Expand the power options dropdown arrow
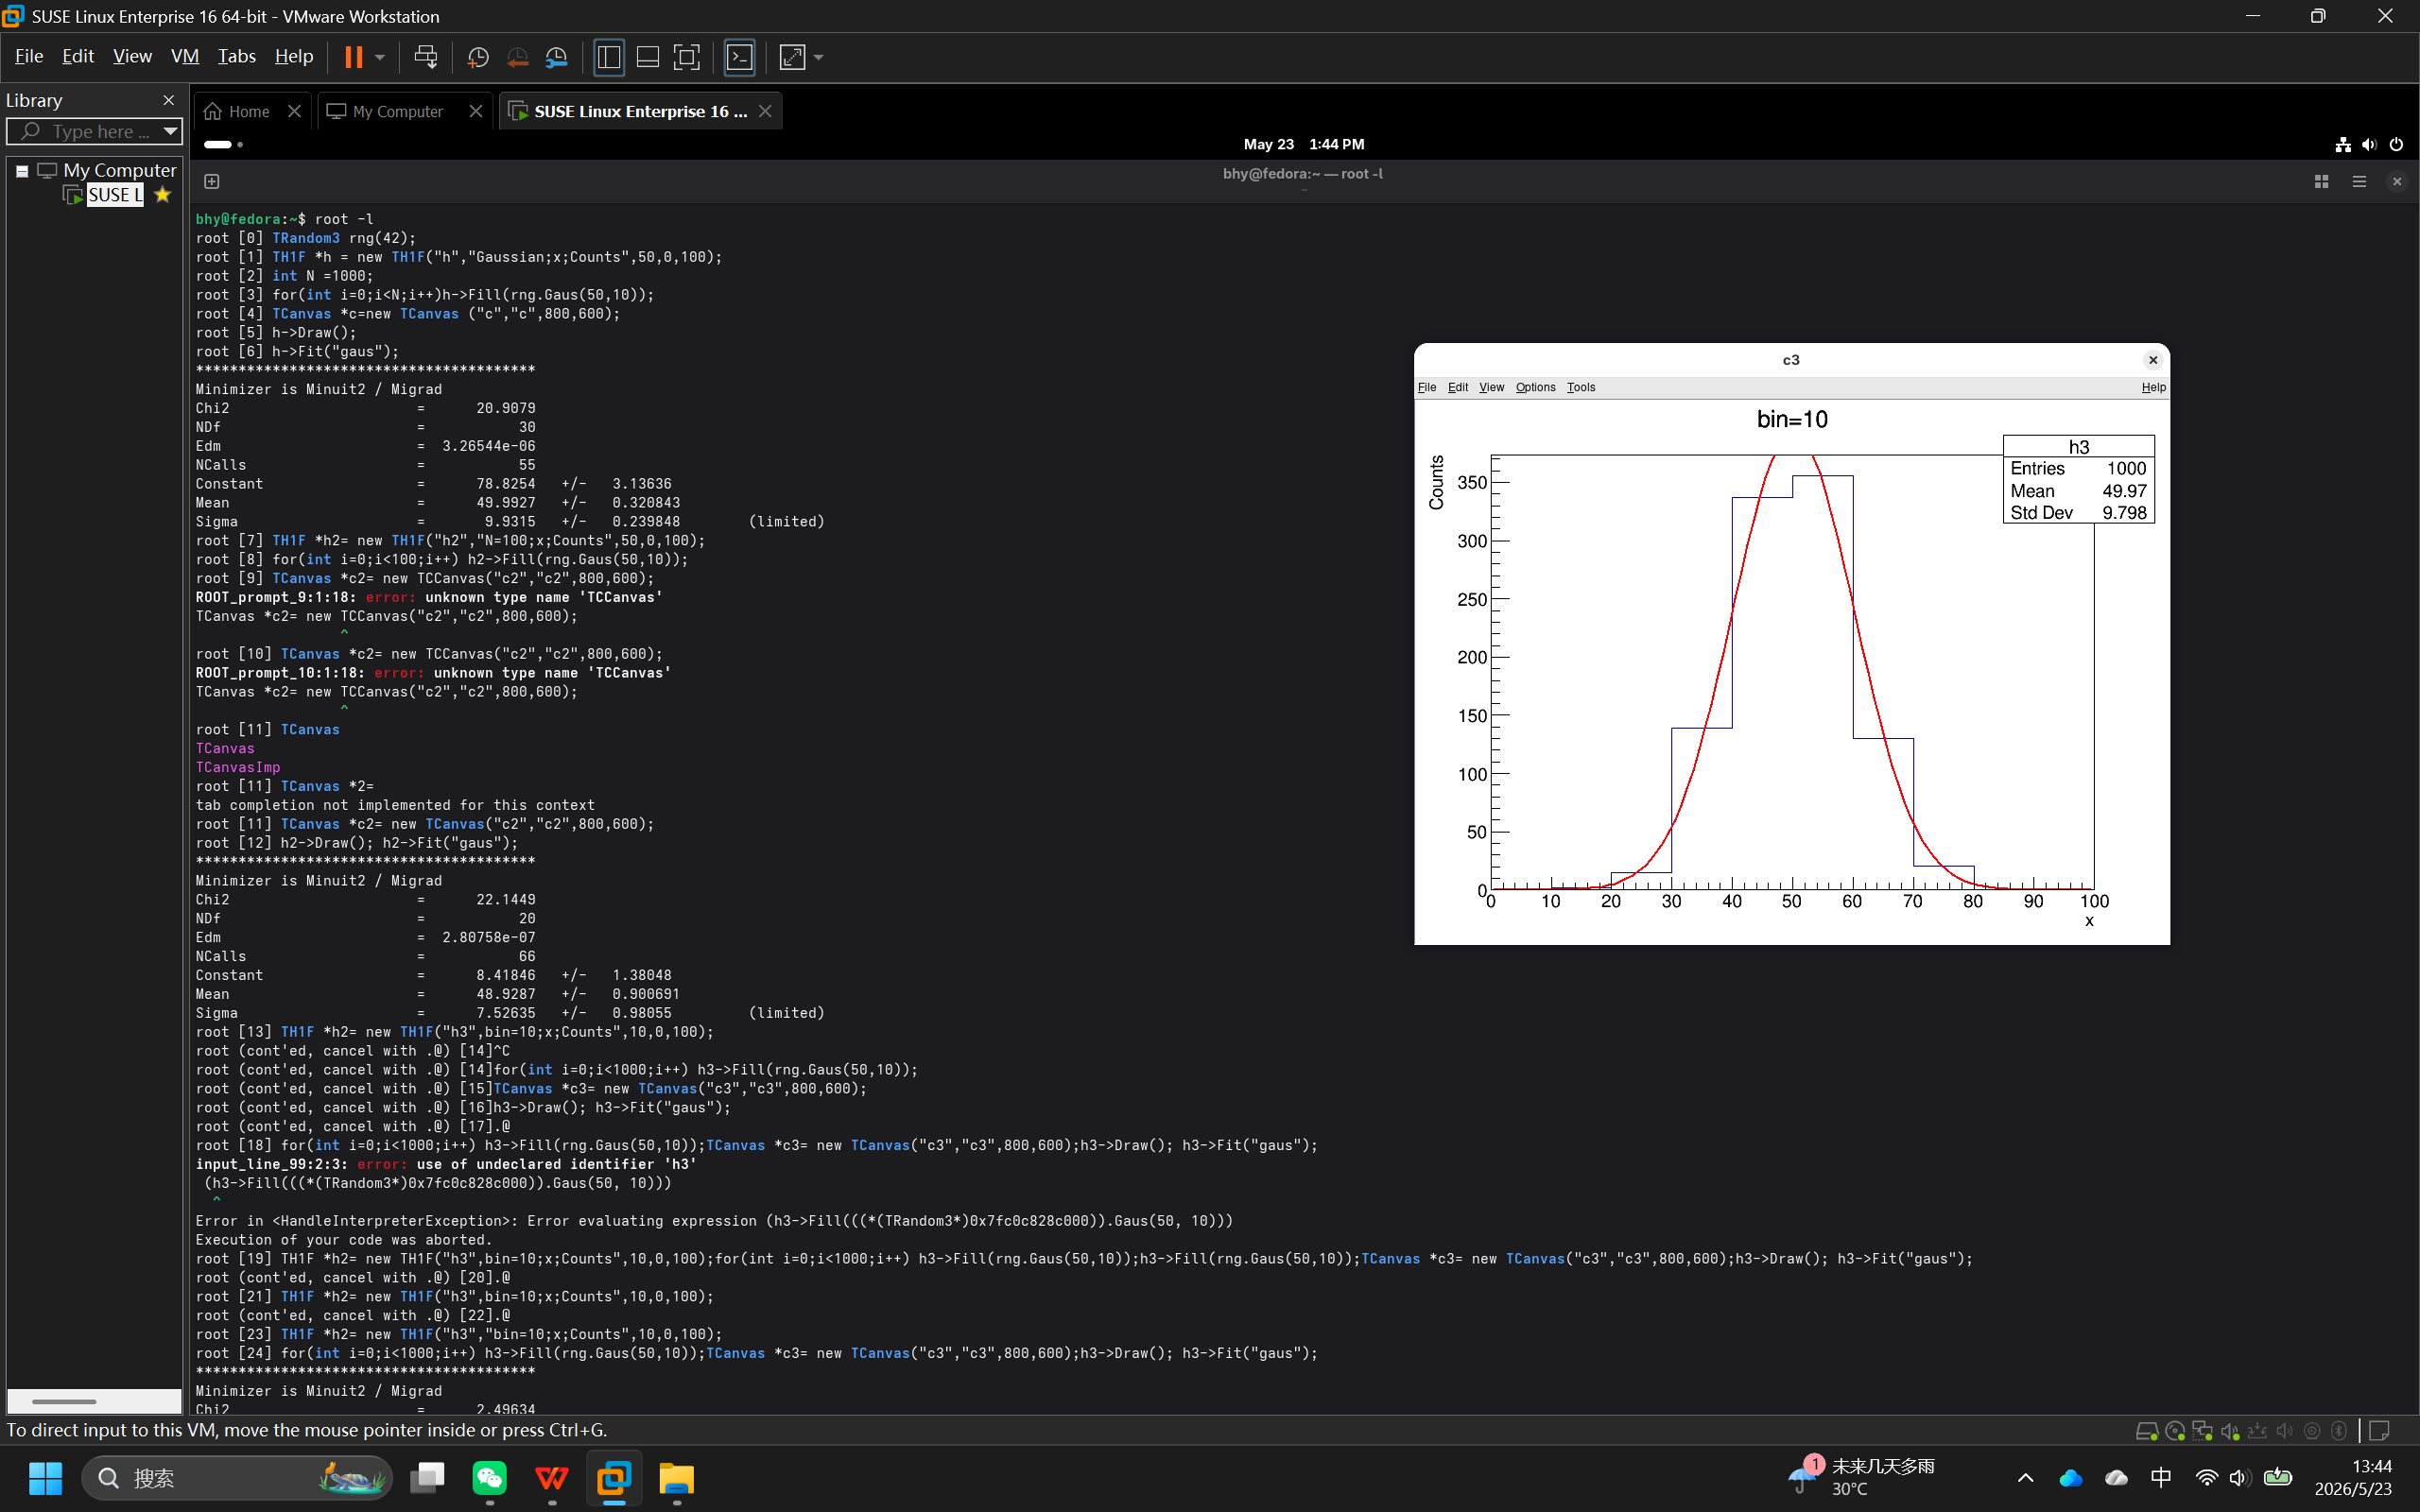Viewport: 2420px width, 1512px height. click(x=380, y=58)
